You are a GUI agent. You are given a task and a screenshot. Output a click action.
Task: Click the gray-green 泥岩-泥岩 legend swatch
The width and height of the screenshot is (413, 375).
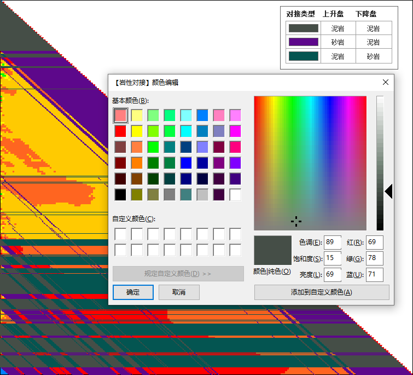tap(304, 28)
